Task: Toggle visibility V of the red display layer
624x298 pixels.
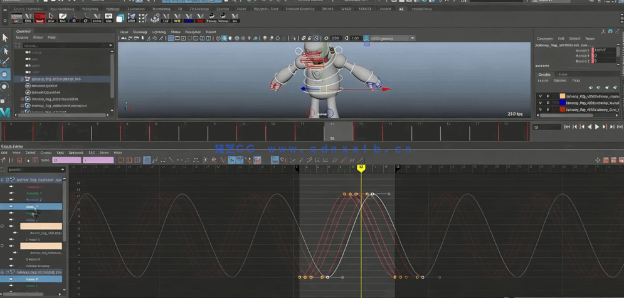Action: coord(540,110)
